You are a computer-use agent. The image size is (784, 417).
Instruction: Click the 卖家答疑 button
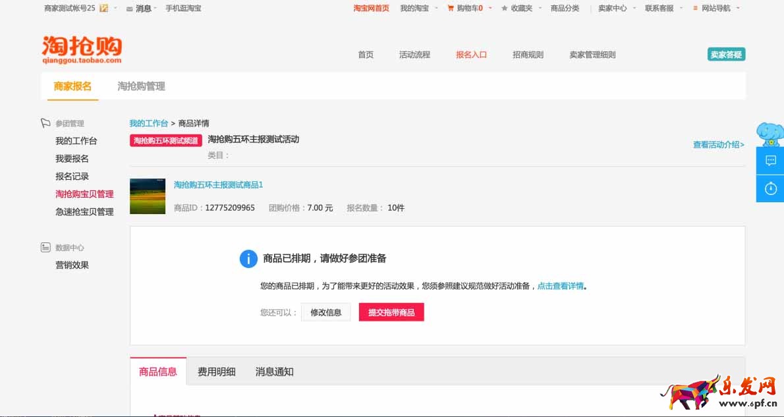(x=726, y=55)
